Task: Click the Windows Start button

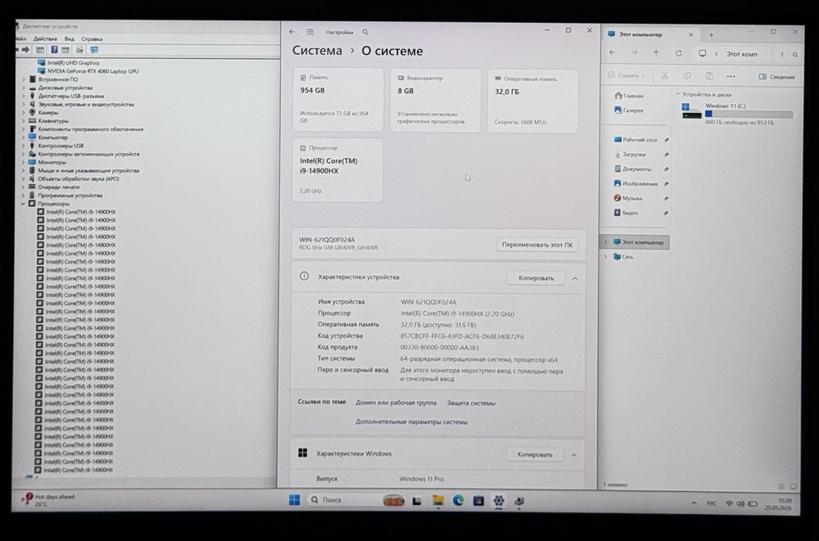Action: pyautogui.click(x=295, y=500)
